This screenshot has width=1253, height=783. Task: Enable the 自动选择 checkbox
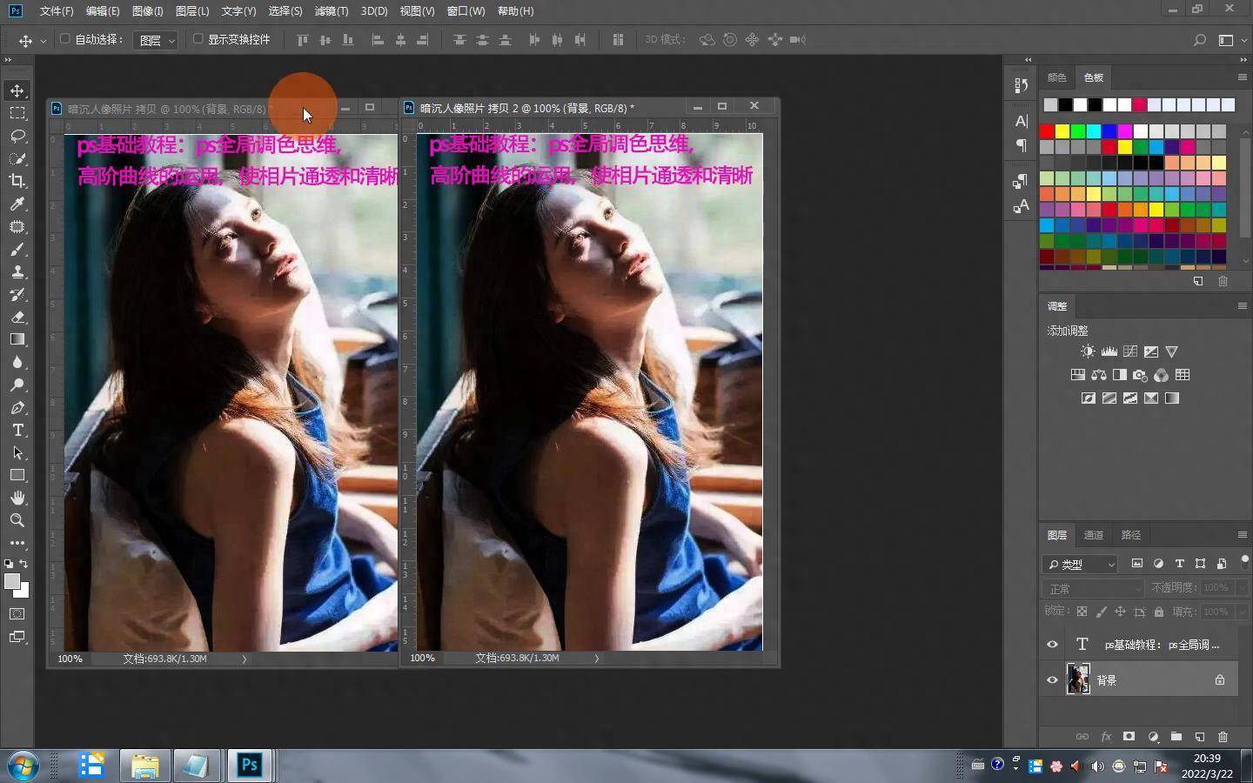click(x=64, y=39)
